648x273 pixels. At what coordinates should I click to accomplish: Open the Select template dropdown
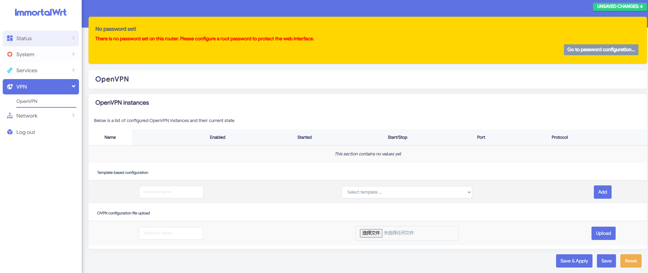[x=407, y=192]
